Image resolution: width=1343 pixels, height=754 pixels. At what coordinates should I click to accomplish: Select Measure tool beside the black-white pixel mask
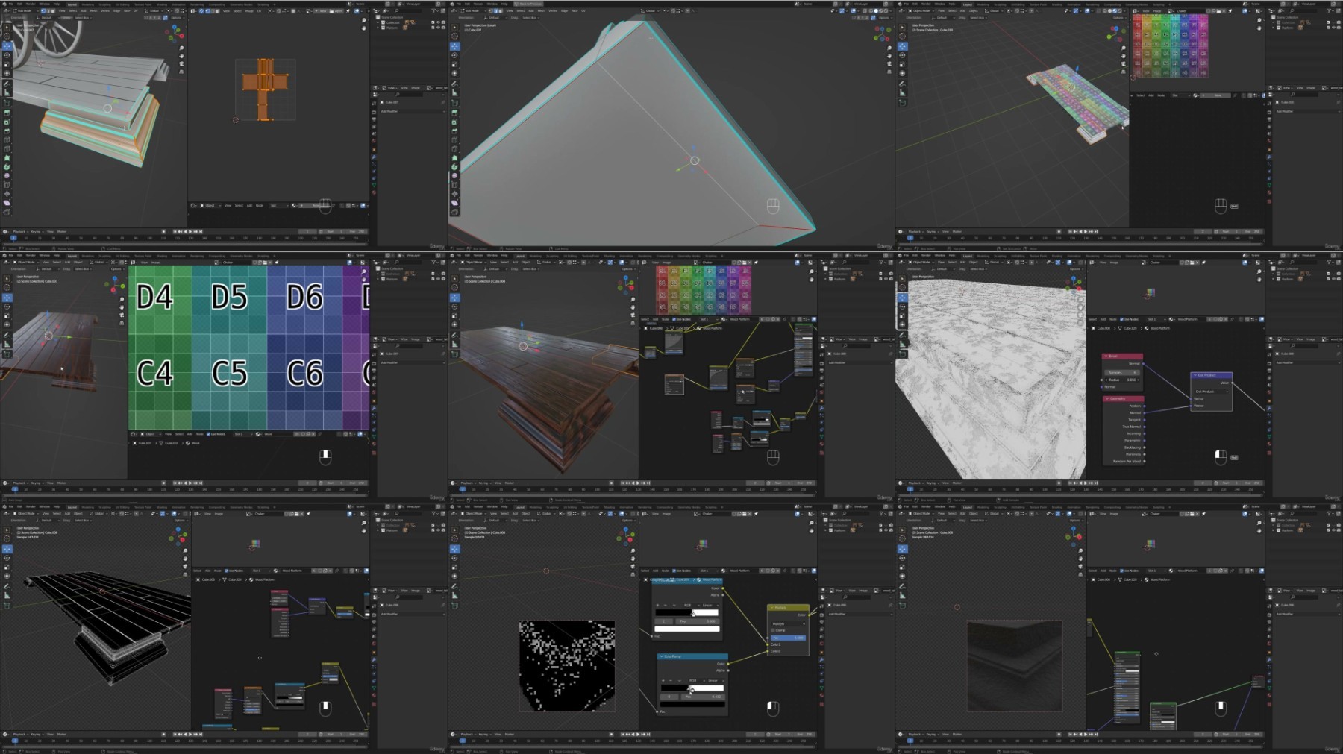click(454, 594)
